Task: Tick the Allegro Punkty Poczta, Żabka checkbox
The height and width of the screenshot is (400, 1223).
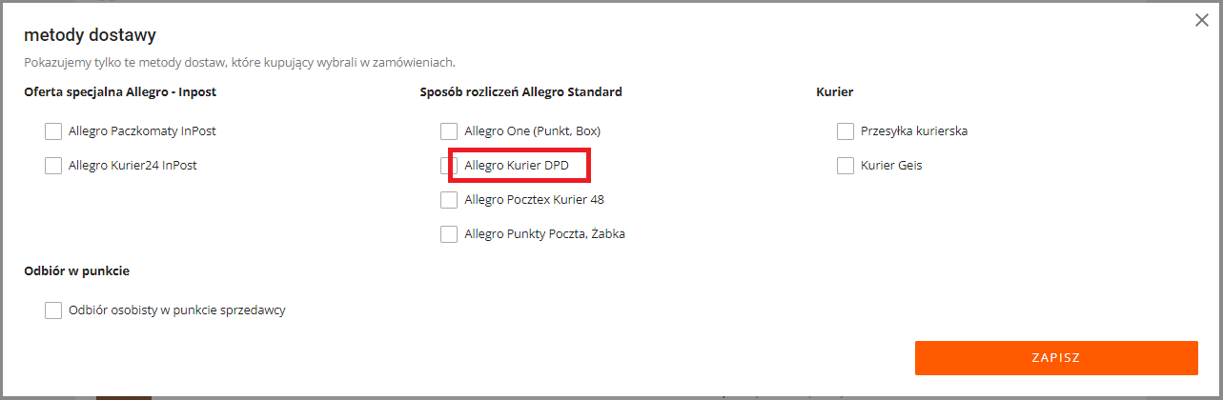Action: point(449,234)
